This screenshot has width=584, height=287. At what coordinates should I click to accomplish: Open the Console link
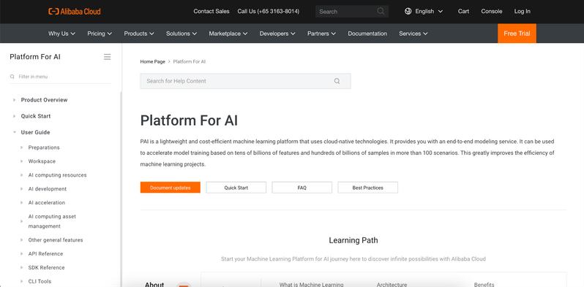click(x=492, y=11)
